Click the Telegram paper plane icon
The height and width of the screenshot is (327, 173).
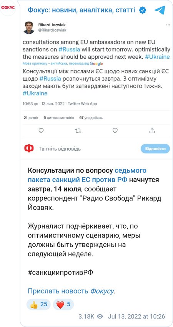(160, 10)
